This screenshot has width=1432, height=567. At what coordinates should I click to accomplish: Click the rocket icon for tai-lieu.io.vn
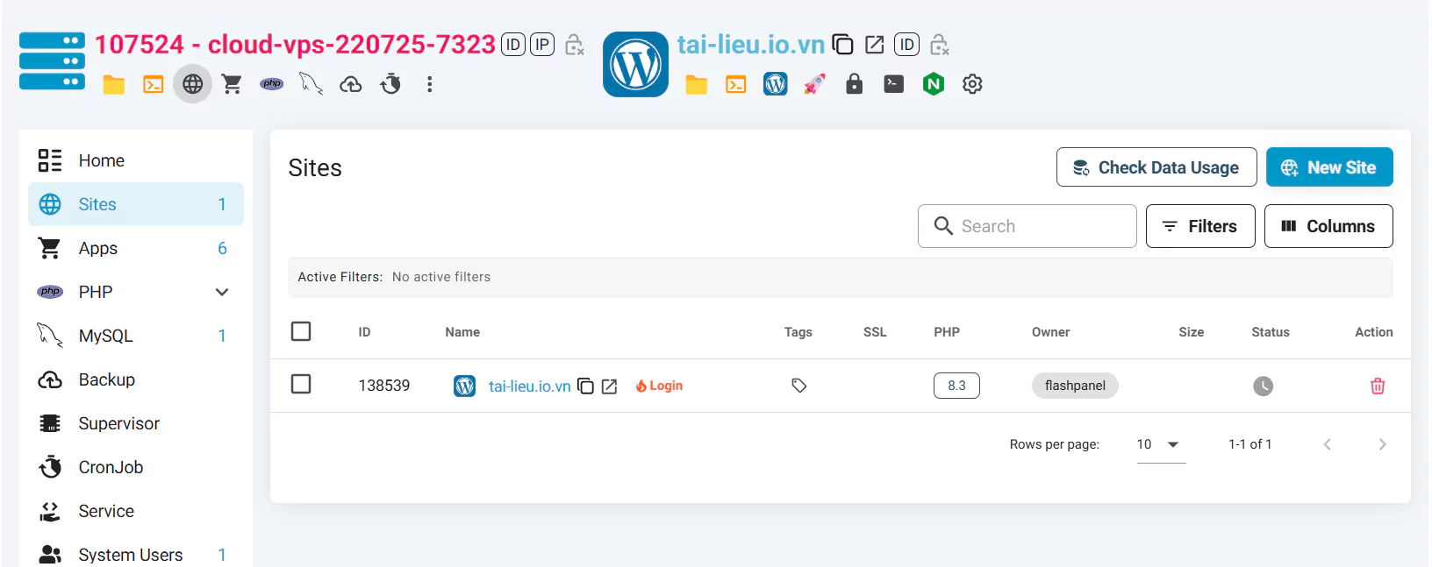(x=814, y=84)
